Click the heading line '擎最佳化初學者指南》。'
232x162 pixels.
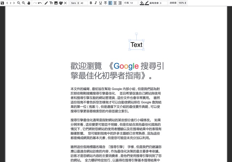click(x=111, y=76)
